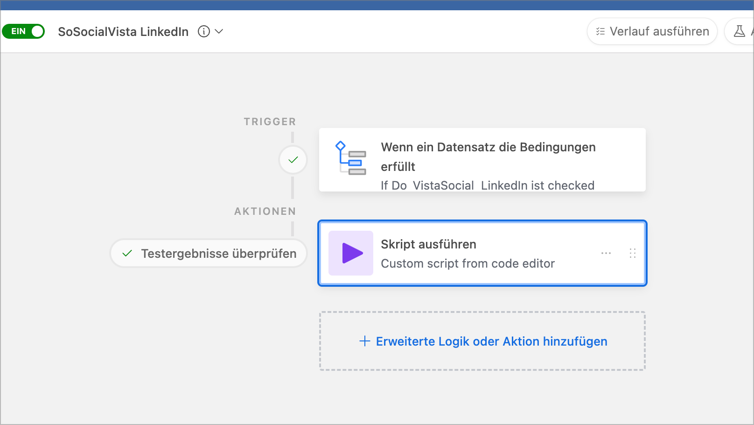The width and height of the screenshot is (754, 425).
Task: Click the trigger green checkmark circle
Action: click(293, 160)
